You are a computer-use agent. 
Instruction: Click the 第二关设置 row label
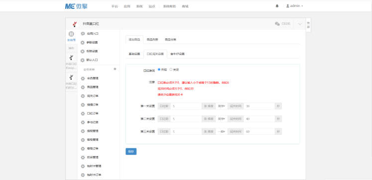coord(147,119)
